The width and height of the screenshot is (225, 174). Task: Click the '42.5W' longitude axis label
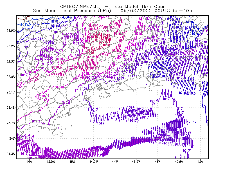(x=179, y=162)
